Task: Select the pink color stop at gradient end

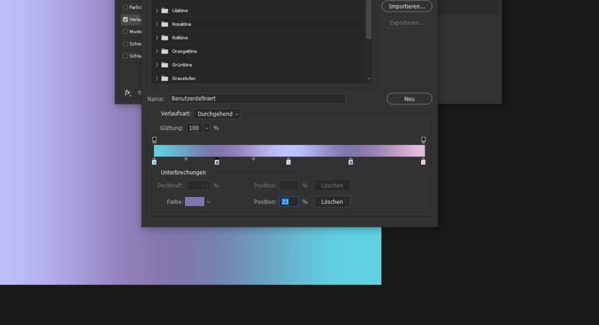Action: (x=423, y=162)
